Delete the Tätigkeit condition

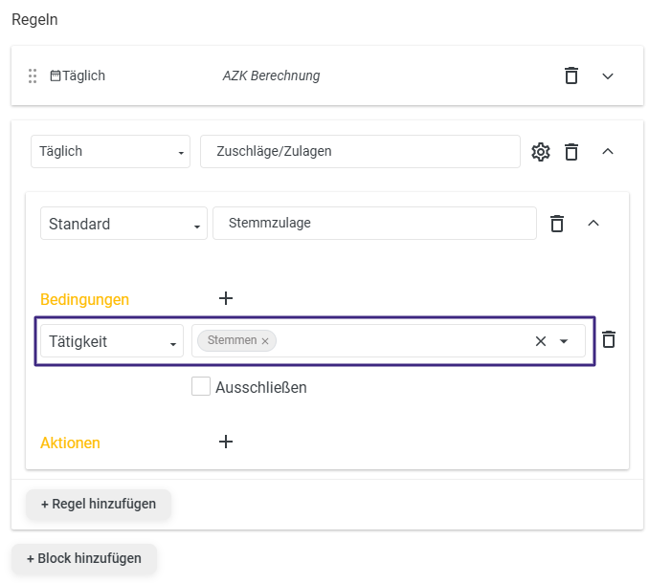(x=609, y=339)
